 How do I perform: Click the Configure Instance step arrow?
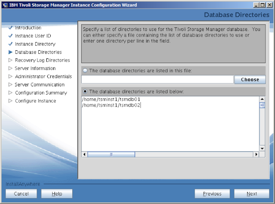[10, 101]
